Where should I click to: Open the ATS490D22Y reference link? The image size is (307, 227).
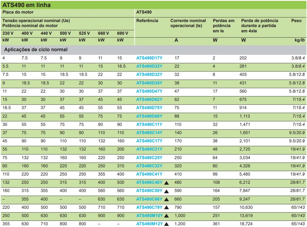click(x=149, y=66)
